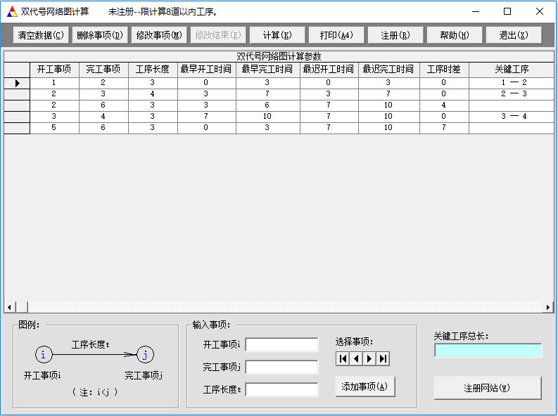This screenshot has width=558, height=416.
Task: Click the 退出(X) exit button
Action: pos(514,35)
